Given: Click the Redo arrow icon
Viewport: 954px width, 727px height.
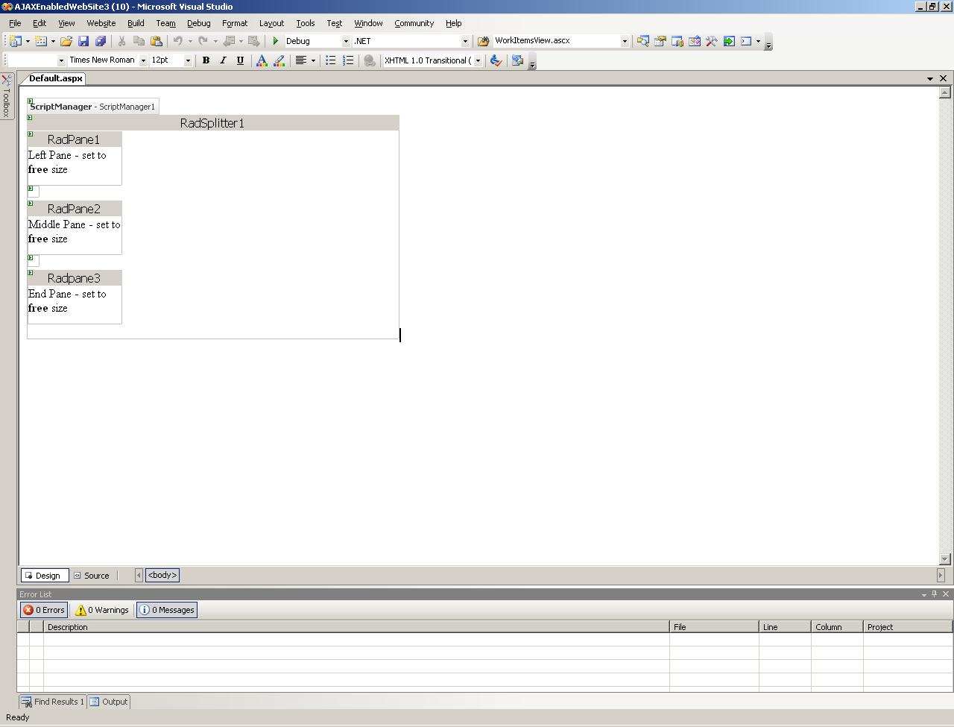Looking at the screenshot, I should [203, 41].
